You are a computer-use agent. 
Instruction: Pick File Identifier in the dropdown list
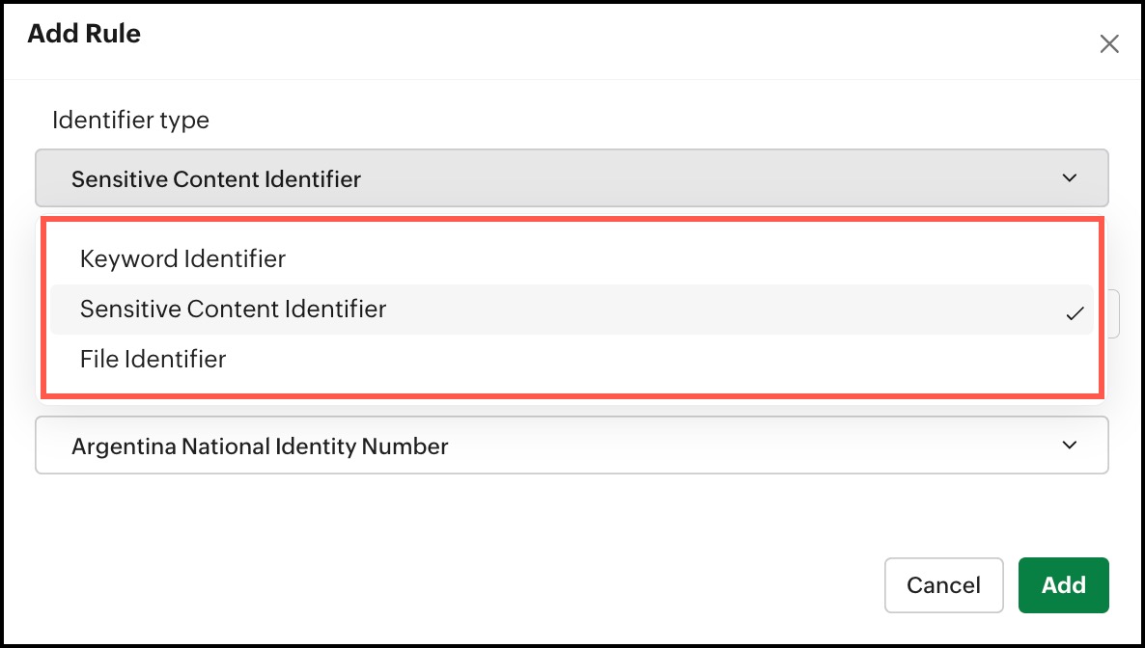pyautogui.click(x=153, y=359)
